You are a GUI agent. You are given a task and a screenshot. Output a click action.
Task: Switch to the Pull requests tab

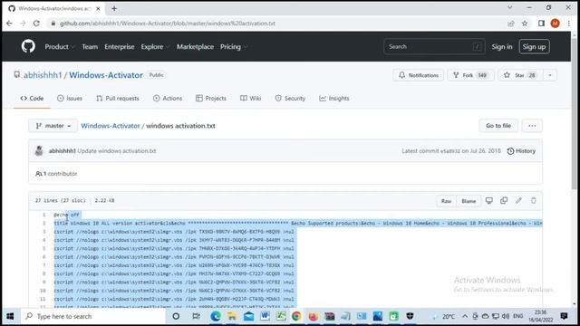[118, 99]
